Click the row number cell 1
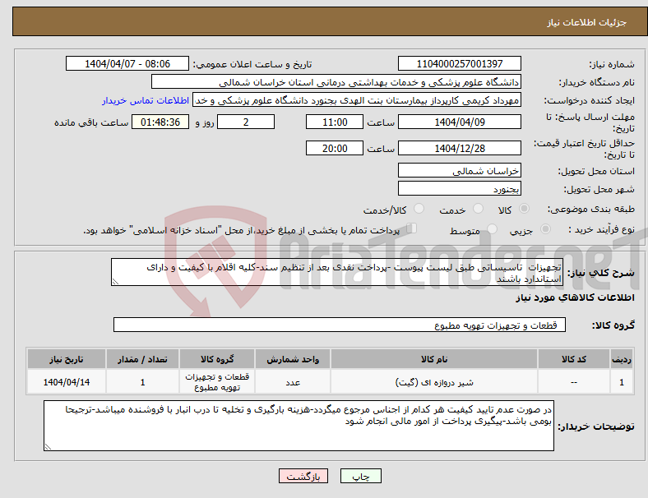This screenshot has height=498, width=648. pyautogui.click(x=621, y=382)
